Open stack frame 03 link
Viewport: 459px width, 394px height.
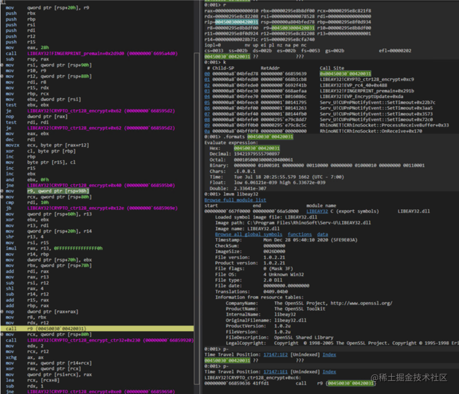tap(207, 91)
